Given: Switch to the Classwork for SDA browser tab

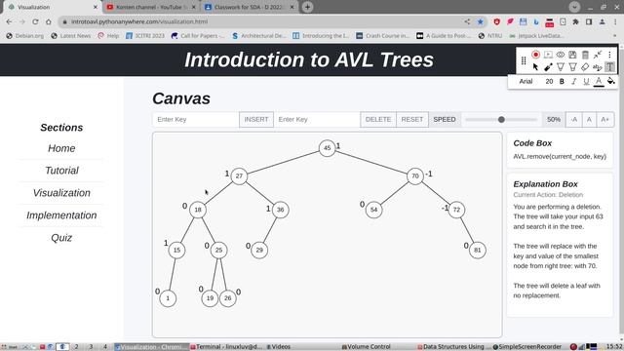Looking at the screenshot, I should [x=249, y=7].
